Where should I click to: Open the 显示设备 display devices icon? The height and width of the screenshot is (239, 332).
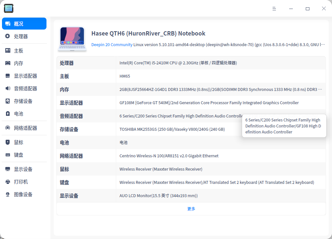pos(7,169)
